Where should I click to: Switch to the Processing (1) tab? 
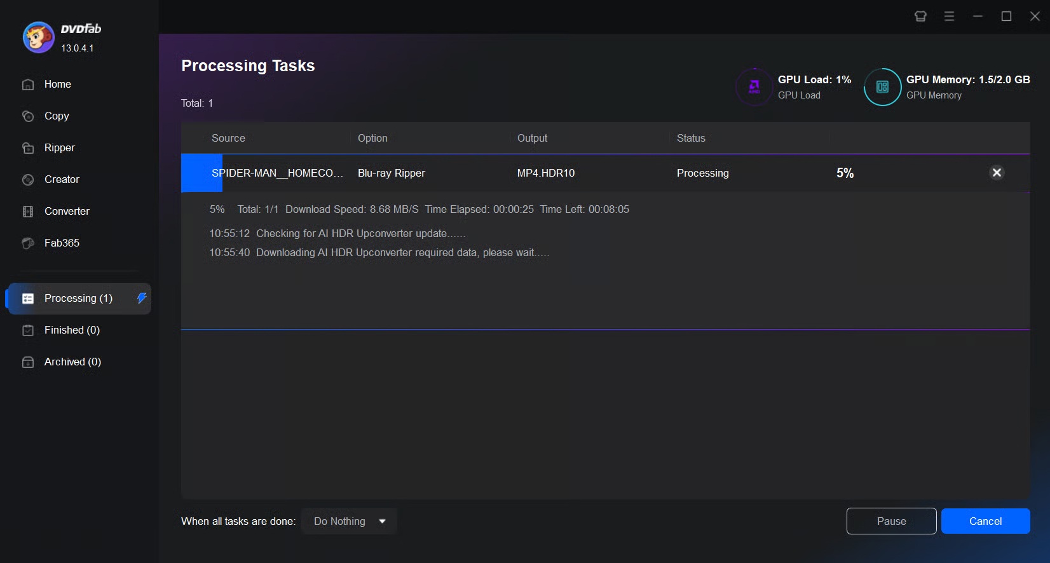point(78,299)
